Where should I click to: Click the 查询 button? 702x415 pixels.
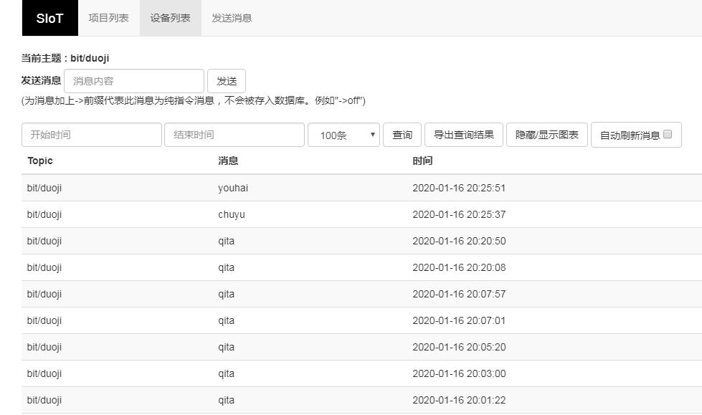(x=402, y=135)
